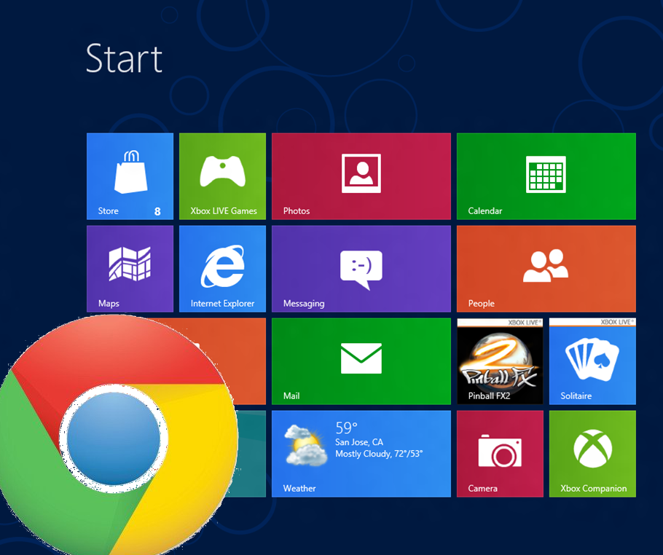Launch the Xbox Companion tile

pyautogui.click(x=592, y=453)
